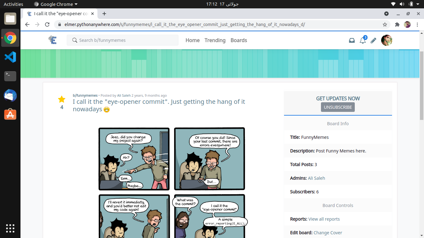
Task: Click the page vertical scrollbar
Action: coord(422,86)
